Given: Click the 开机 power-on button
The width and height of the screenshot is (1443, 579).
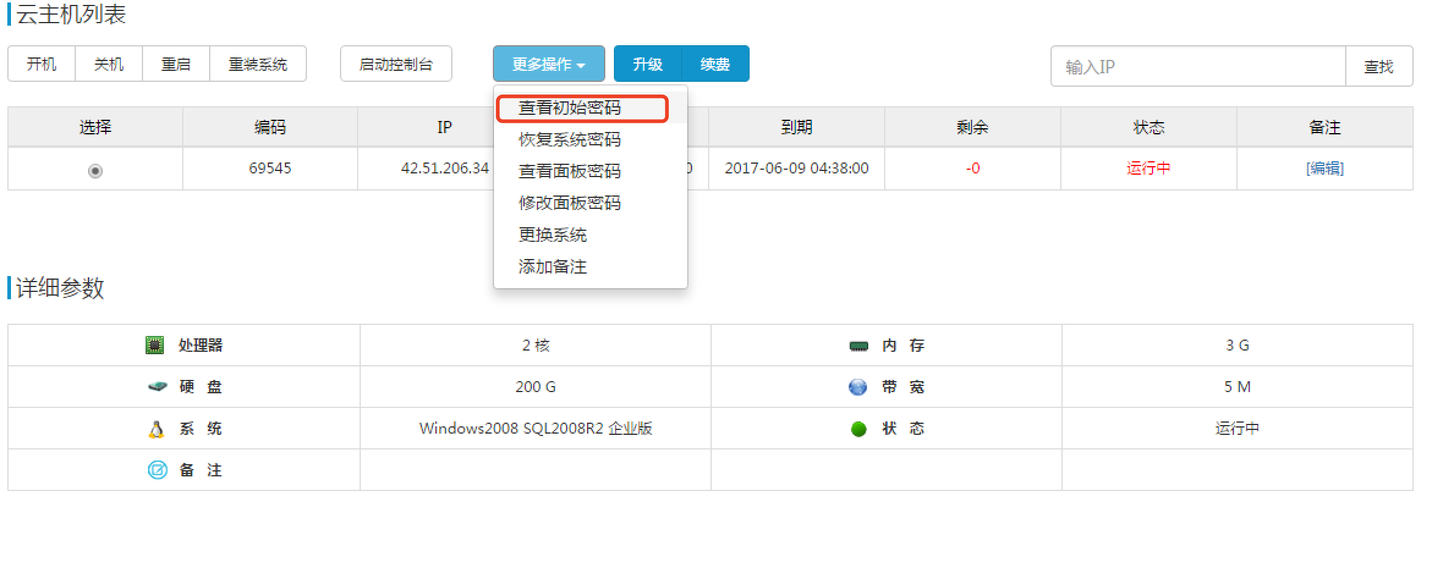Looking at the screenshot, I should tap(42, 64).
